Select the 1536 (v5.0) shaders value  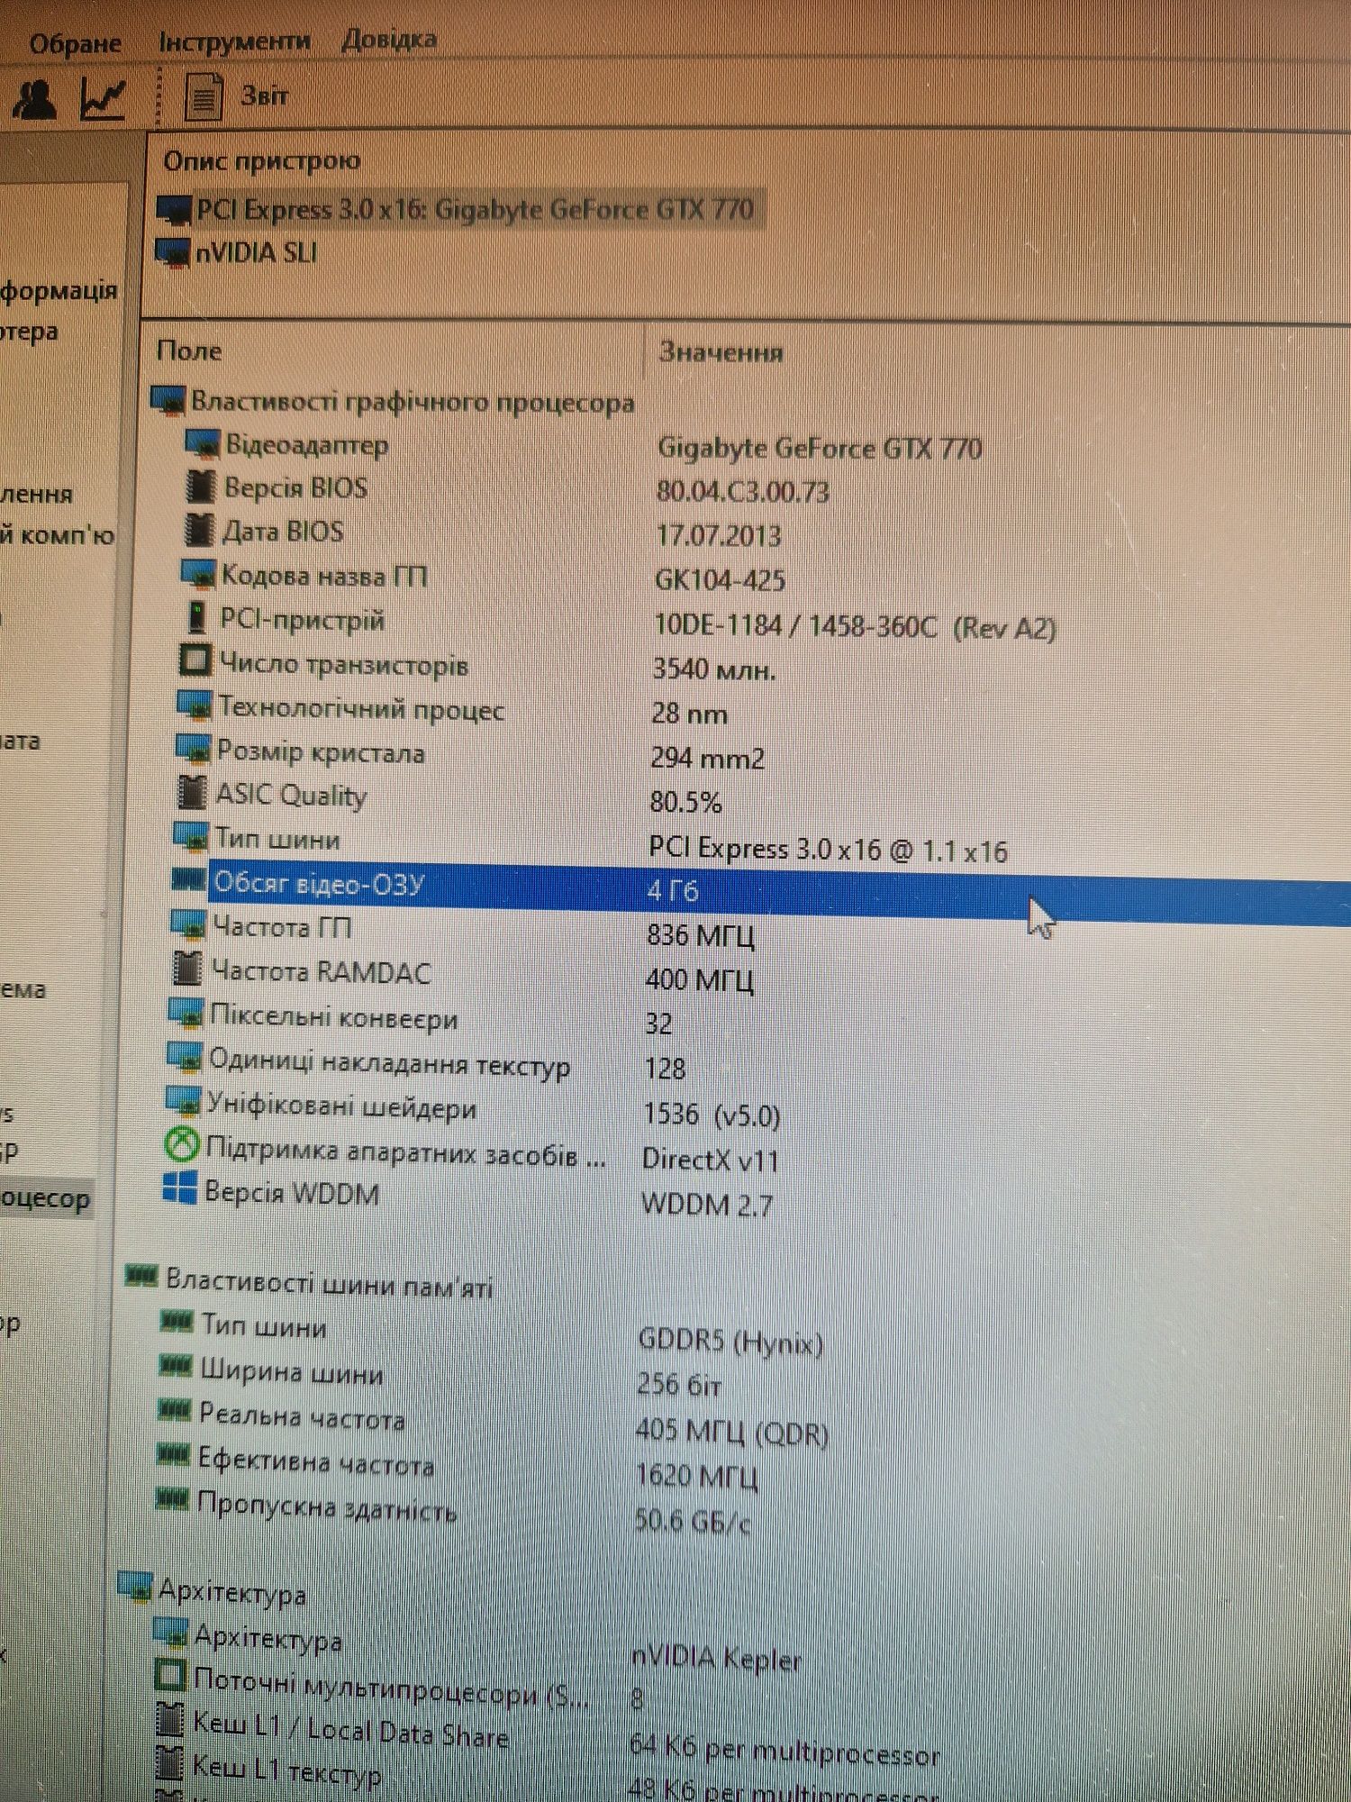click(712, 1115)
